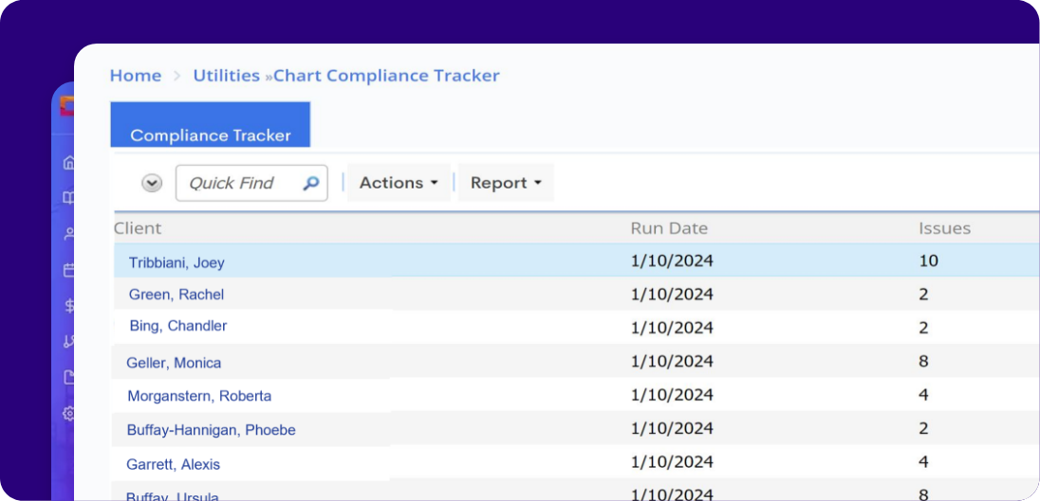This screenshot has width=1040, height=501.
Task: Open the Report dropdown menu
Action: (x=505, y=183)
